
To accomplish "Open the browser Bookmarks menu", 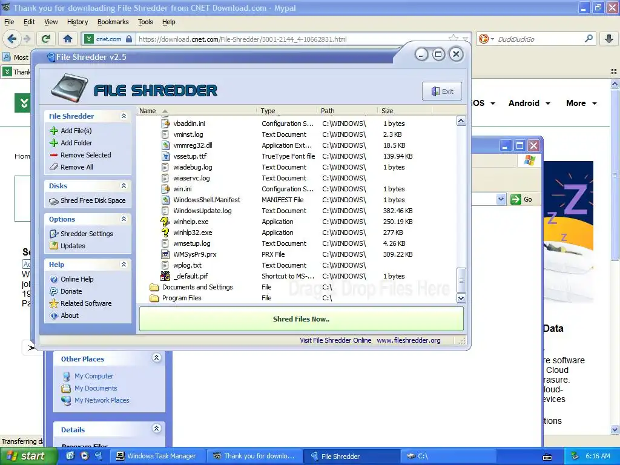I will point(113,22).
